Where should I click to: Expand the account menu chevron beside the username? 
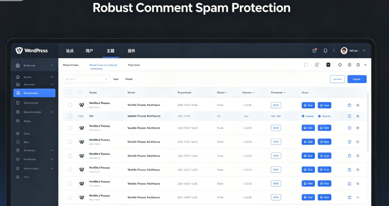(x=364, y=51)
